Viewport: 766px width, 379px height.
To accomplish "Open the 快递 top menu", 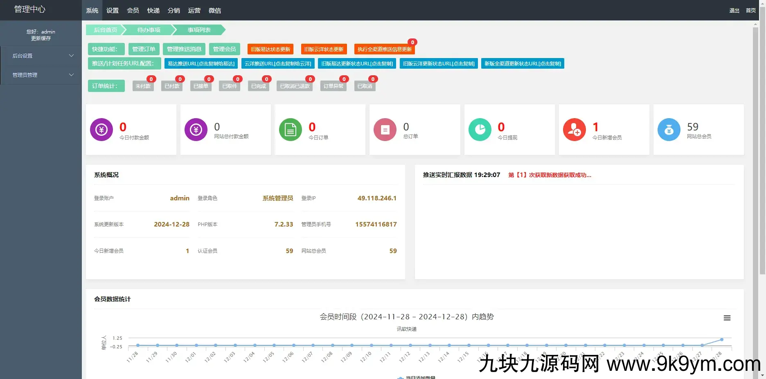I will coord(153,11).
